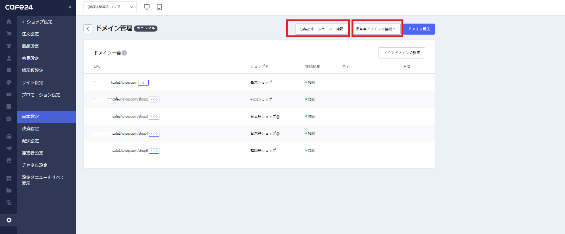565x234 pixels.
Task: Open the home icon in sidebar
Action: coord(9,22)
